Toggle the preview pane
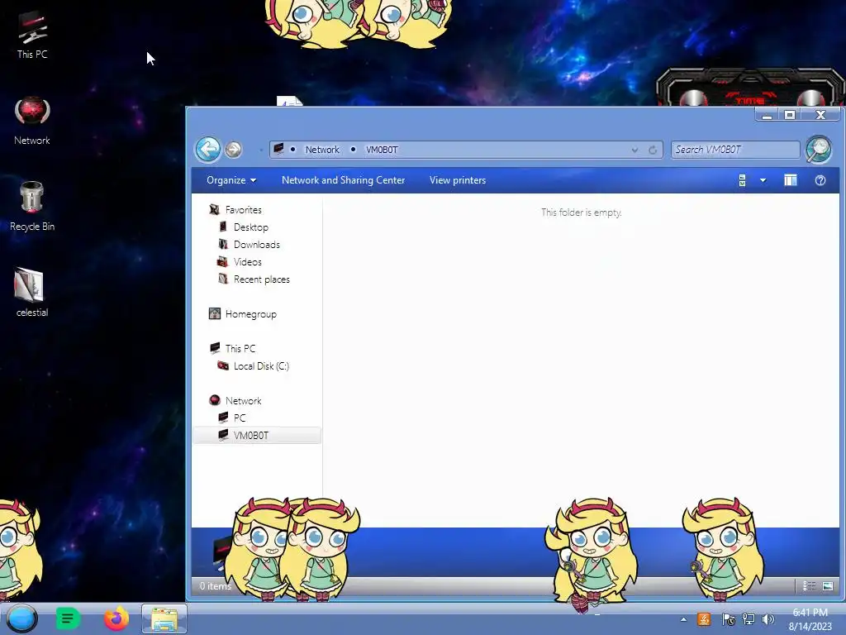 [791, 180]
